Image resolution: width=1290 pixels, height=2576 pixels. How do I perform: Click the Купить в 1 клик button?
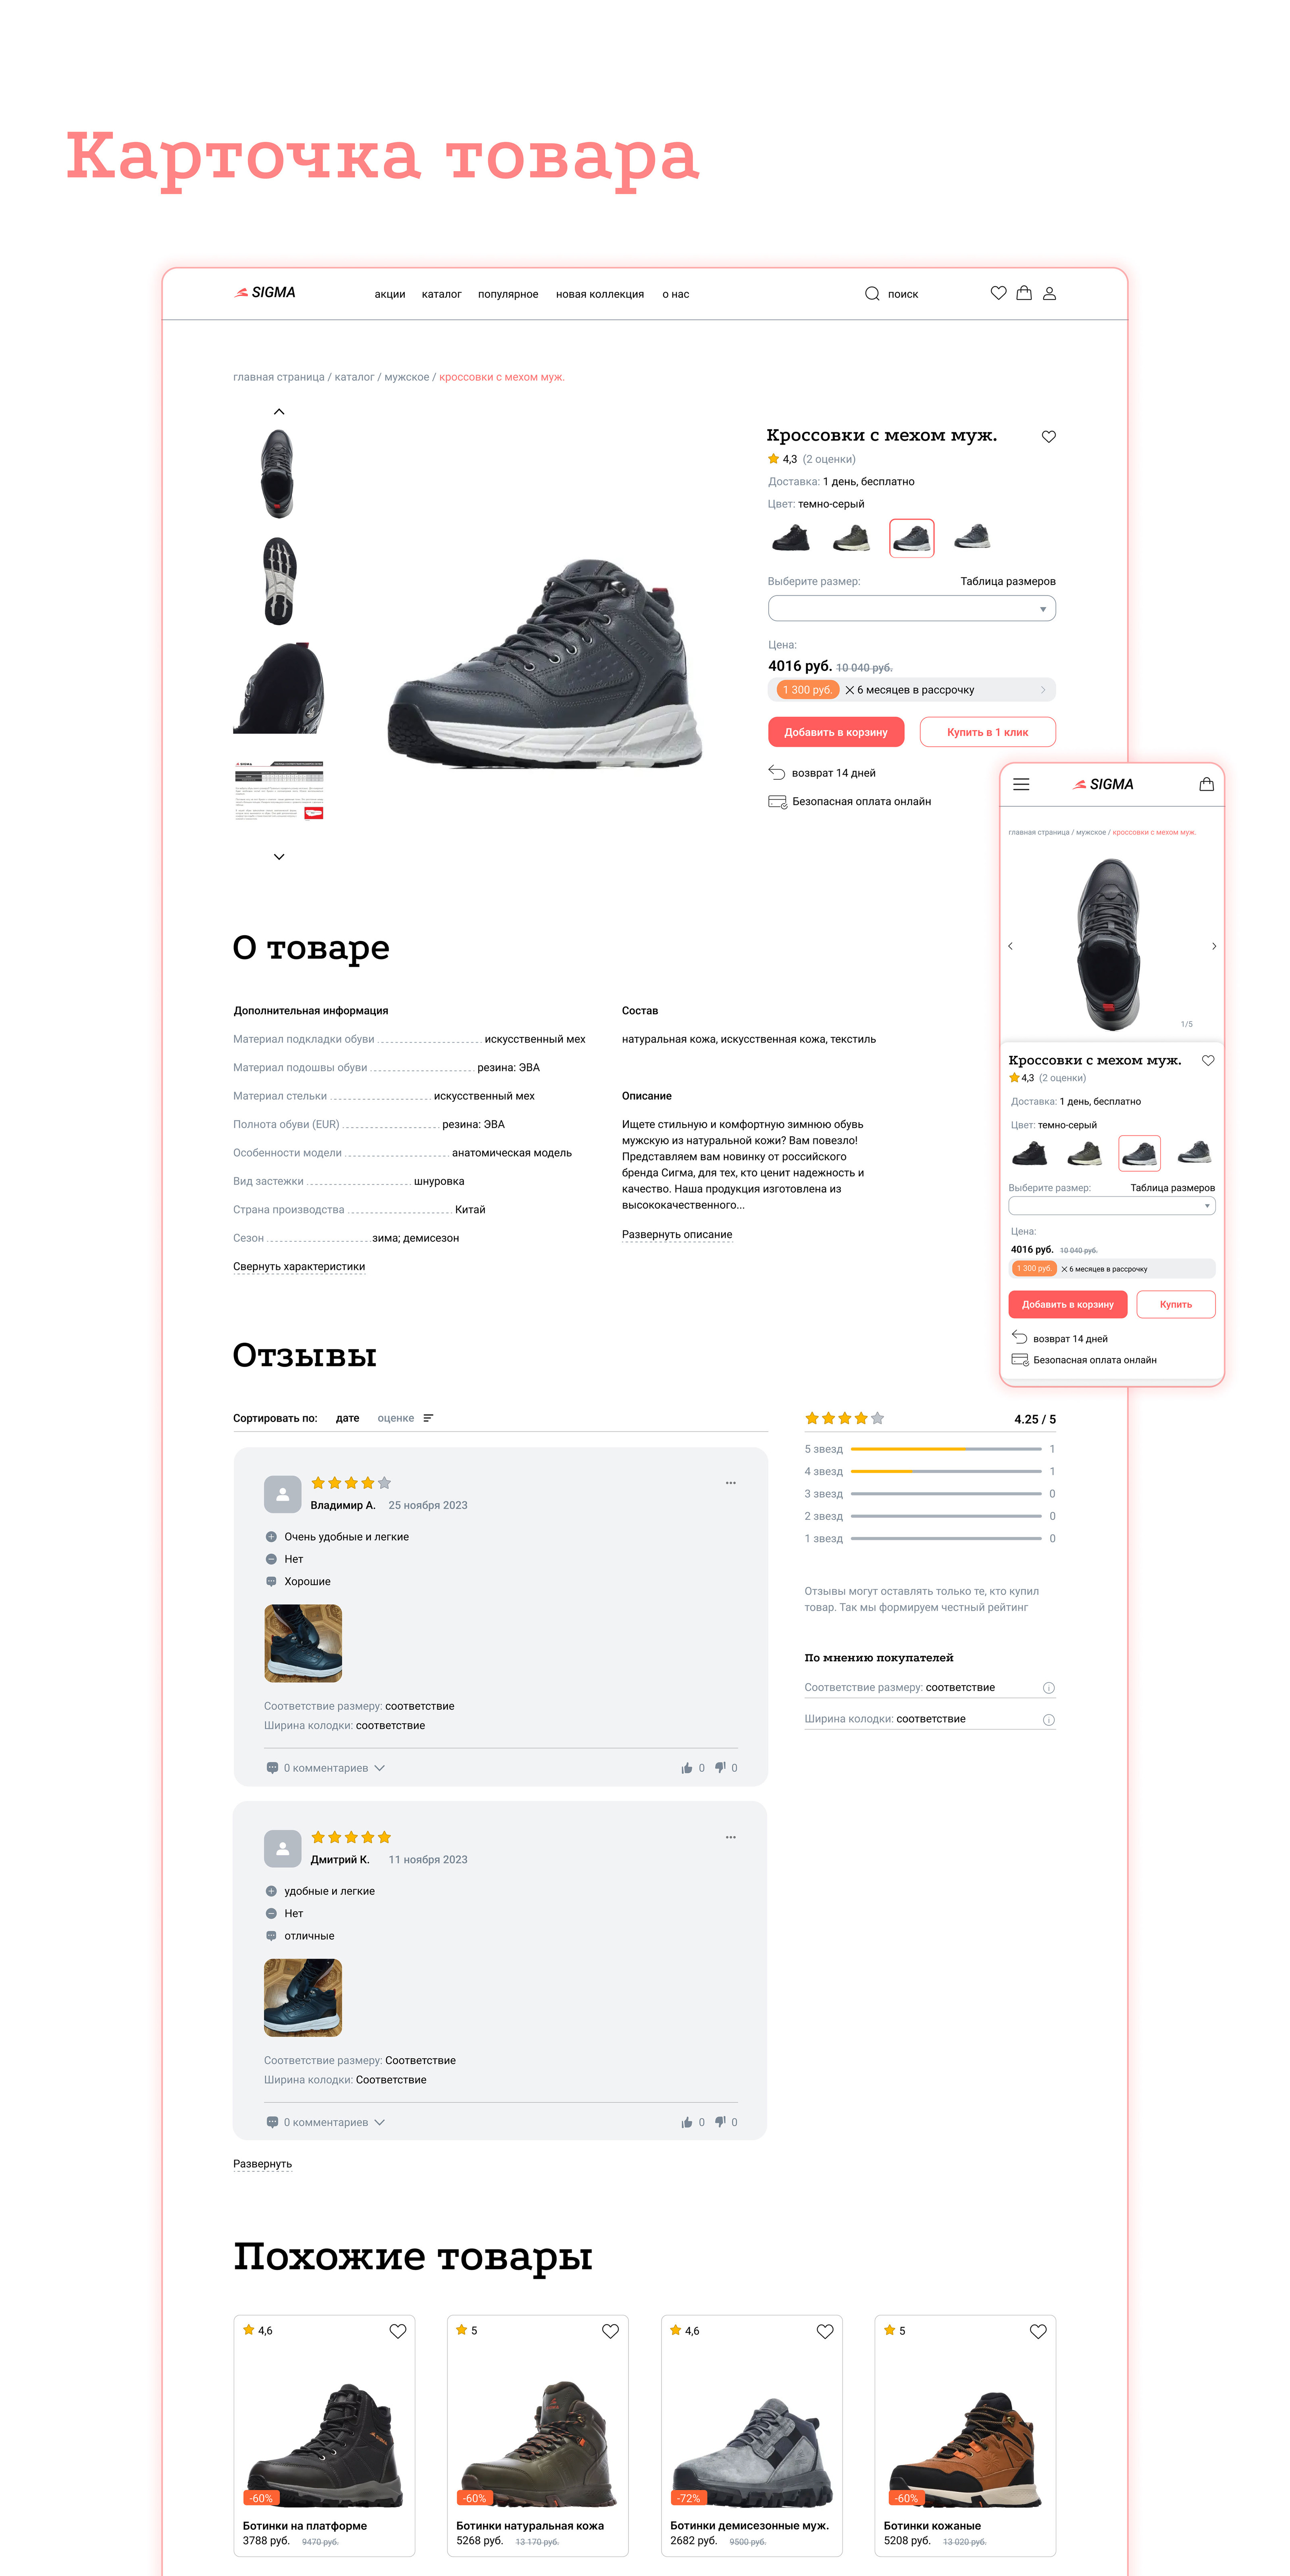coord(987,732)
